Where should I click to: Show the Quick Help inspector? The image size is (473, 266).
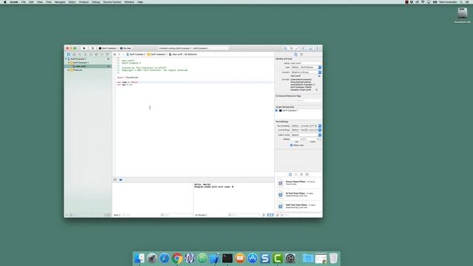[302, 55]
